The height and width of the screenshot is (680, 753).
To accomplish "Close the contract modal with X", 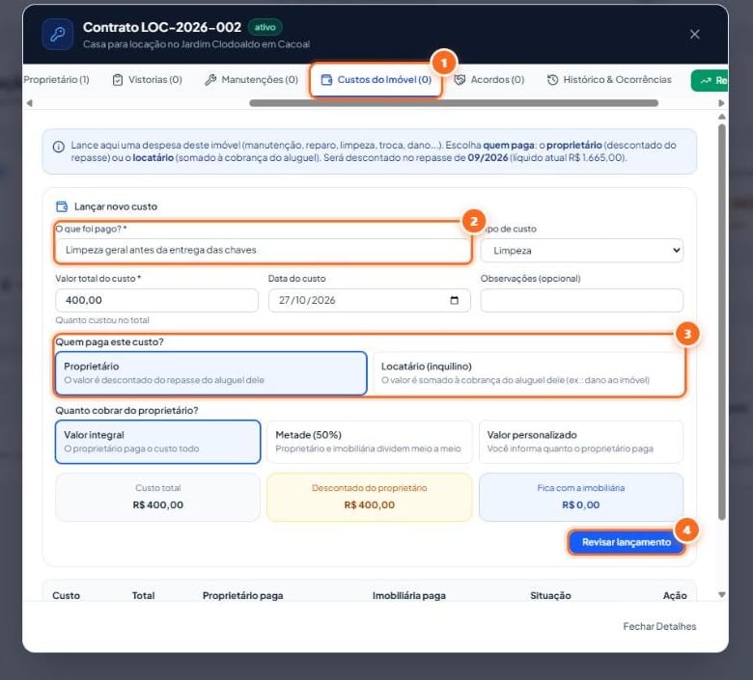I will [694, 34].
